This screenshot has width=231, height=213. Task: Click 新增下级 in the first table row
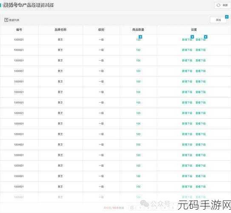(x=187, y=40)
